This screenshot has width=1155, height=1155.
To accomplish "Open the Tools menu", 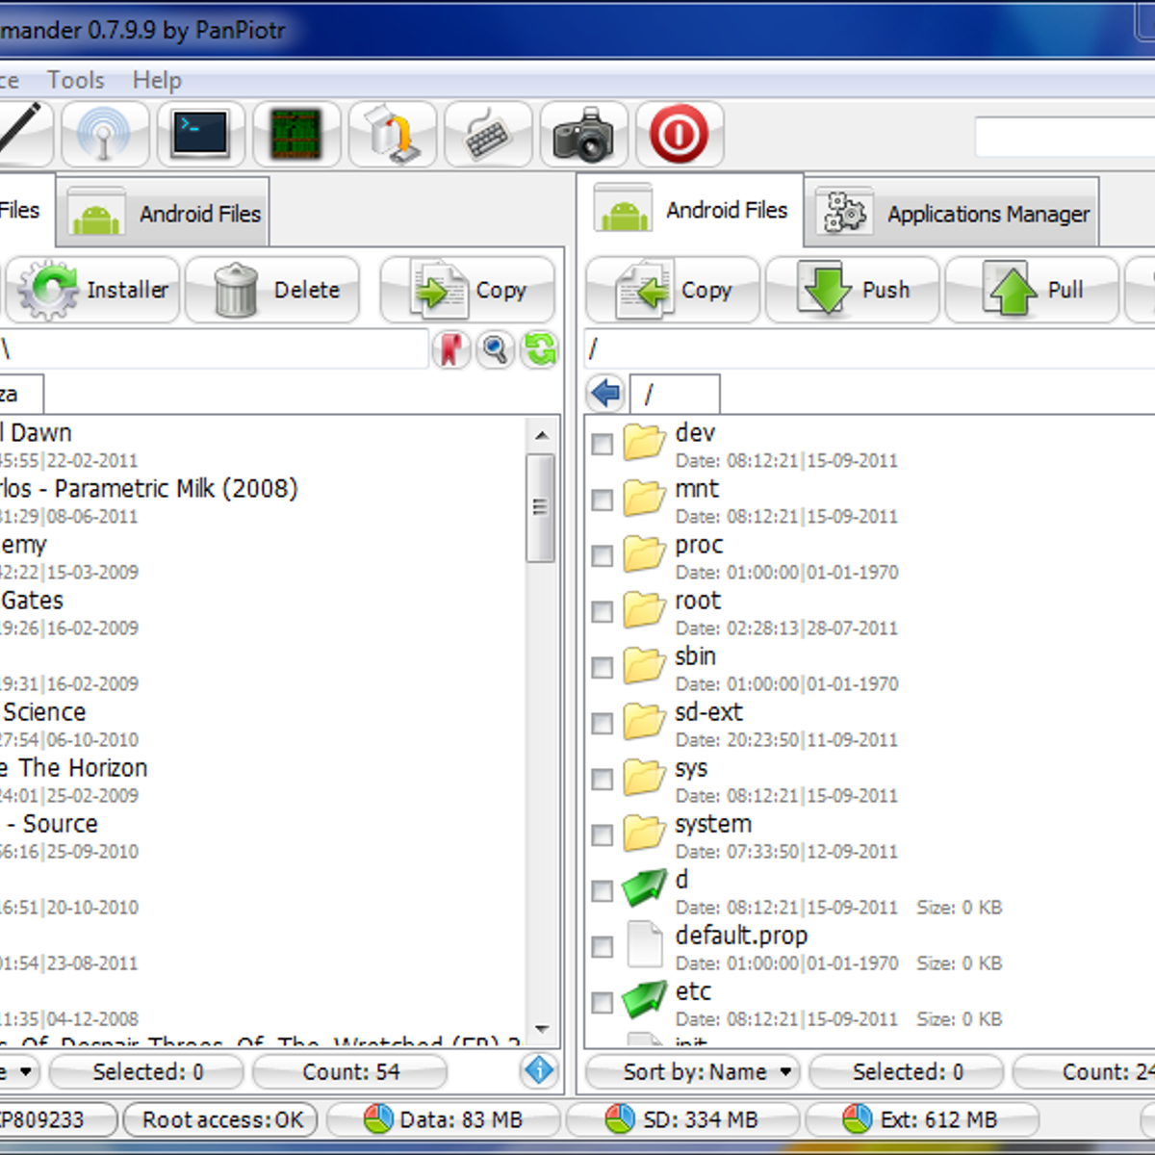I will click(x=76, y=80).
